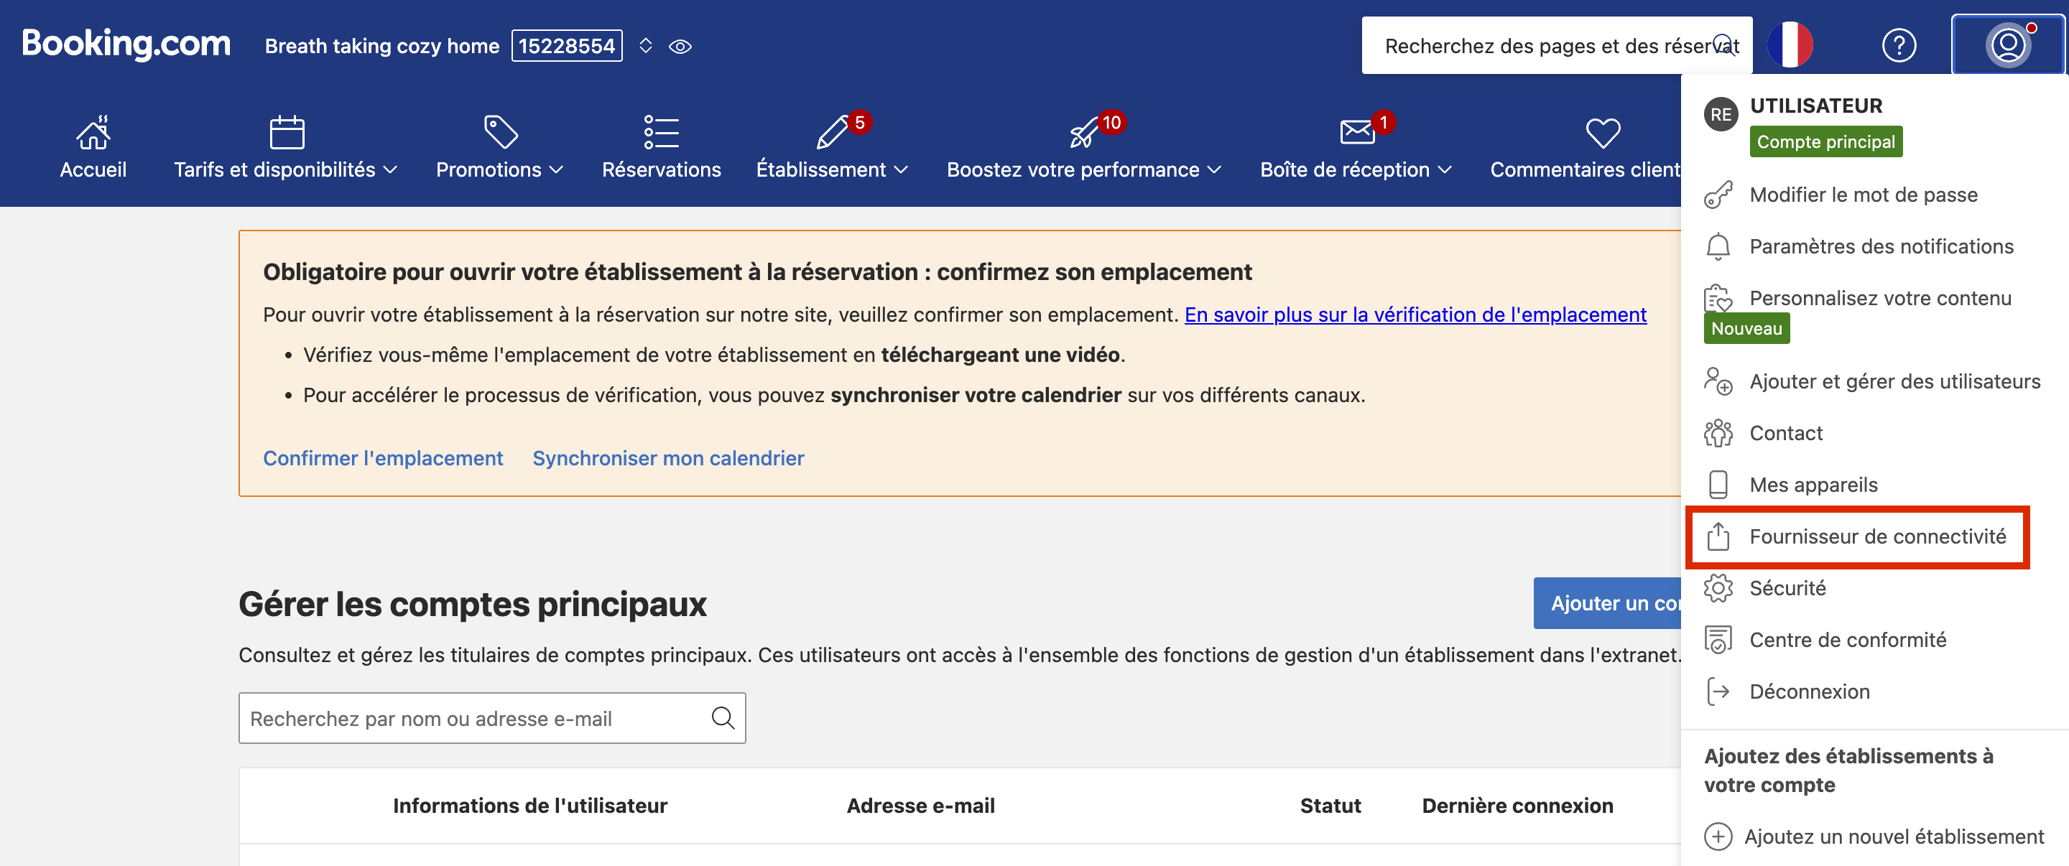Select Déconnexion from user menu

click(x=1809, y=691)
